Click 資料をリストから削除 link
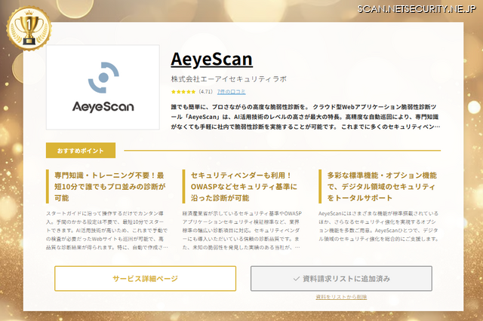The image size is (483, 321). tap(341, 298)
